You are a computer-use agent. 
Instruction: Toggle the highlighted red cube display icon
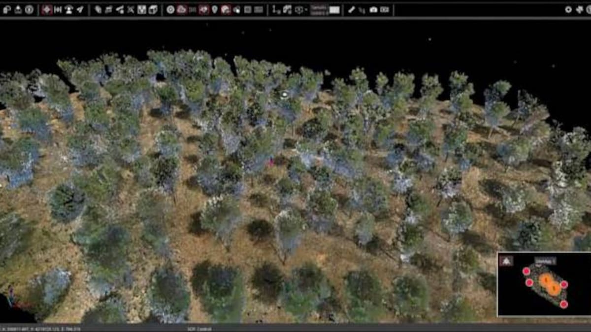tap(203, 9)
